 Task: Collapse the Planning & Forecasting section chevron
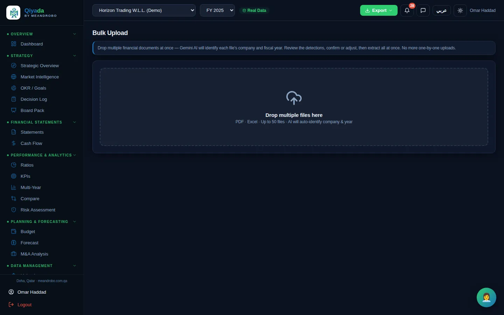pos(75,222)
